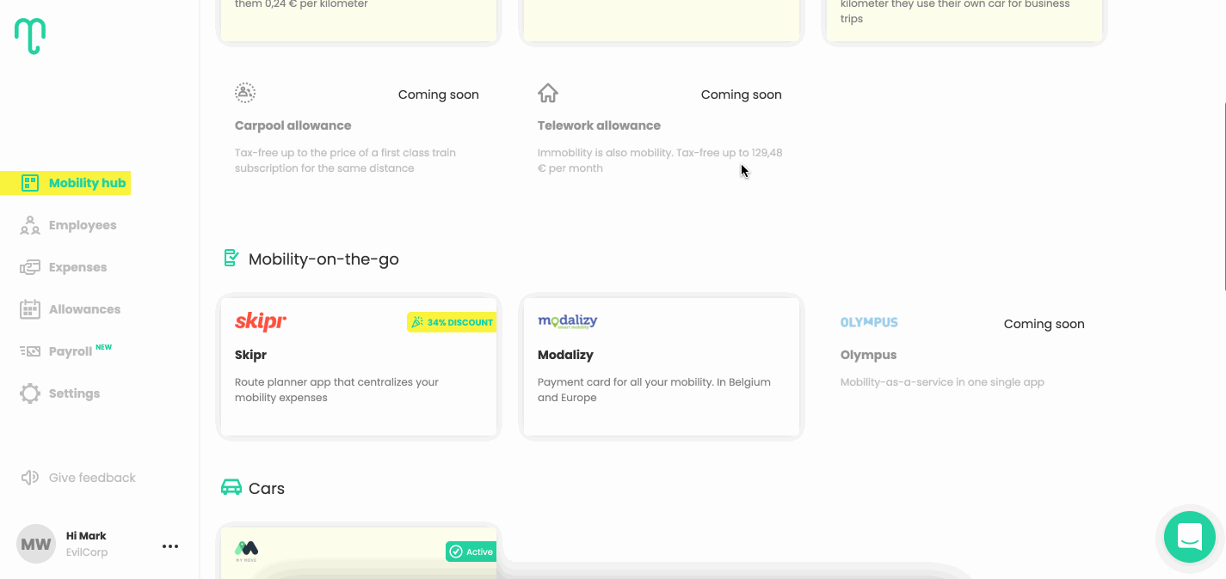Click Coming soon on Olympus card
1226x579 pixels.
point(1044,324)
